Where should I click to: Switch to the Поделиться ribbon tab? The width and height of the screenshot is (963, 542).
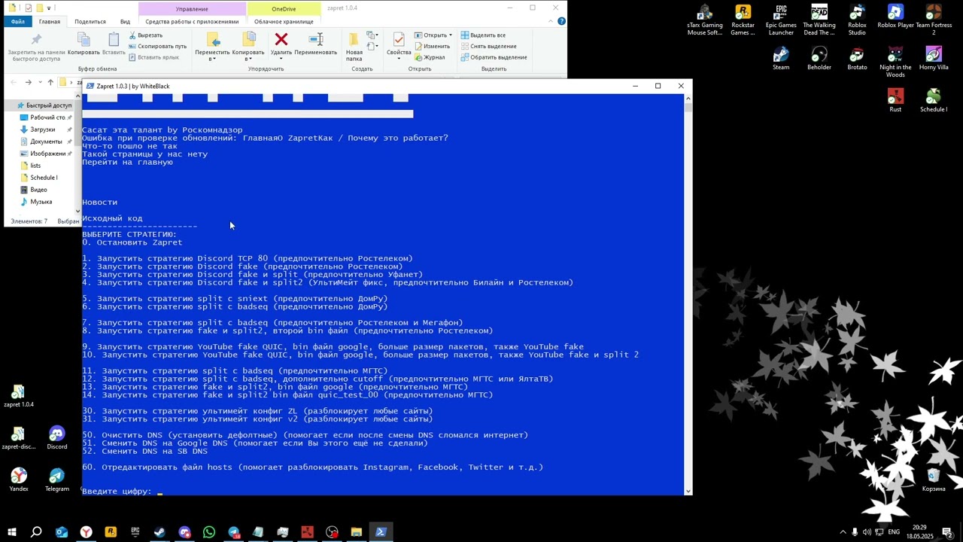90,21
